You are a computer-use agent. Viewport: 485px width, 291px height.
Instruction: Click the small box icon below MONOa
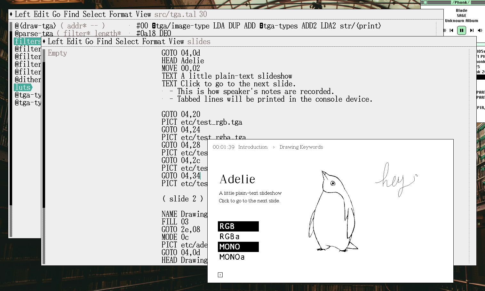[220, 275]
